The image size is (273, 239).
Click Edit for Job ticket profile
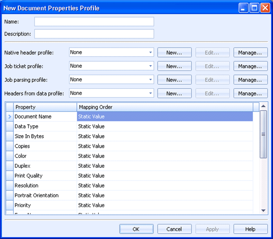point(212,66)
